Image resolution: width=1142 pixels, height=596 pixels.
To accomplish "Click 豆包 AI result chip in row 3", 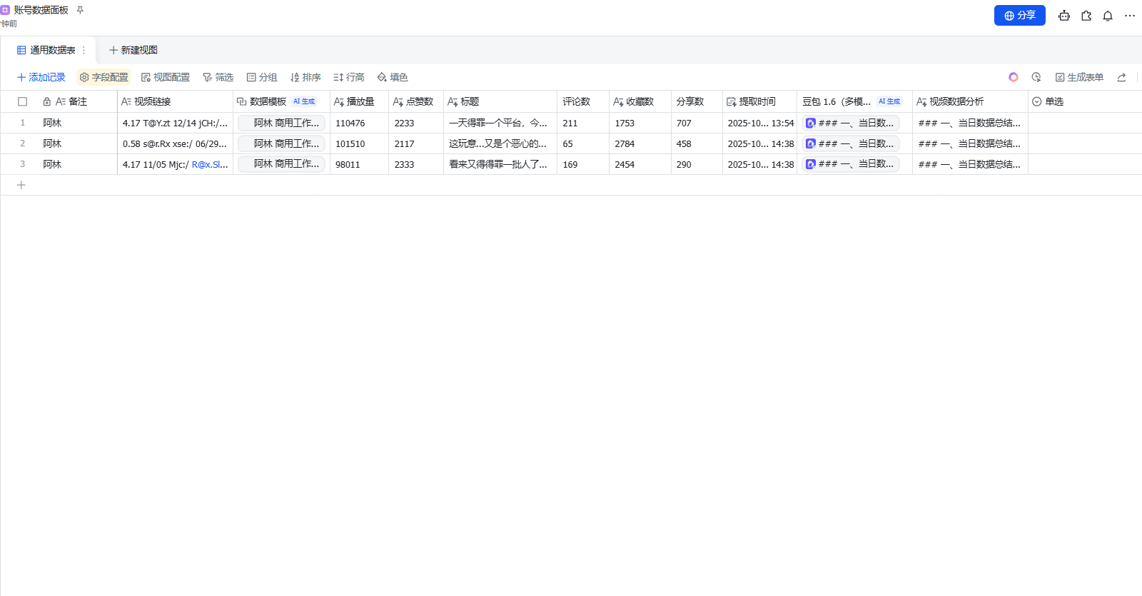I will [850, 164].
